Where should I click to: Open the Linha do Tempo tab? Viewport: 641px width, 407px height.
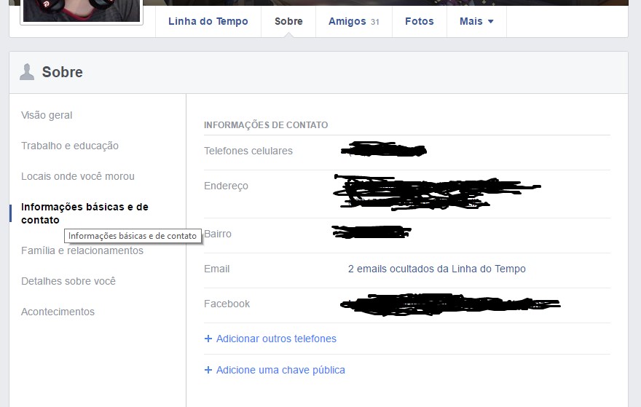pos(208,21)
